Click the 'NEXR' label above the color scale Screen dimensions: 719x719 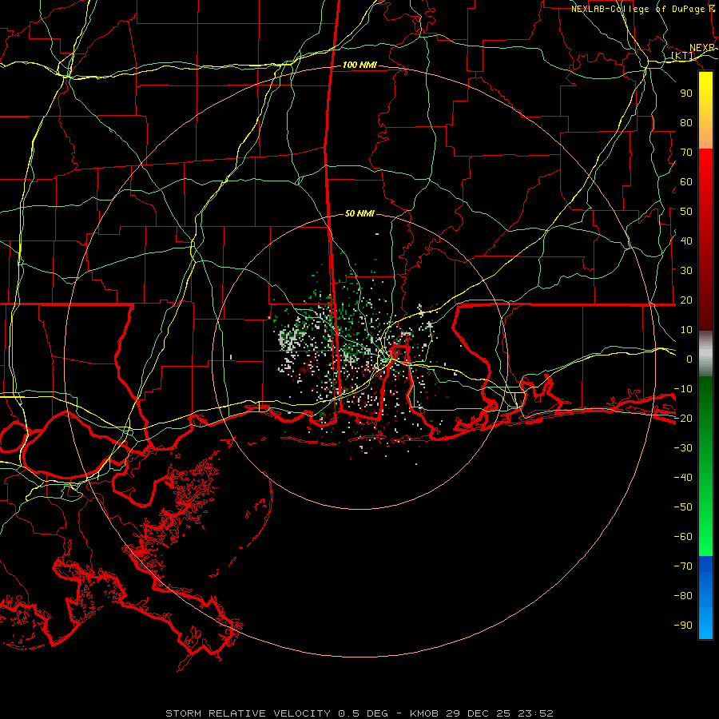click(x=702, y=48)
